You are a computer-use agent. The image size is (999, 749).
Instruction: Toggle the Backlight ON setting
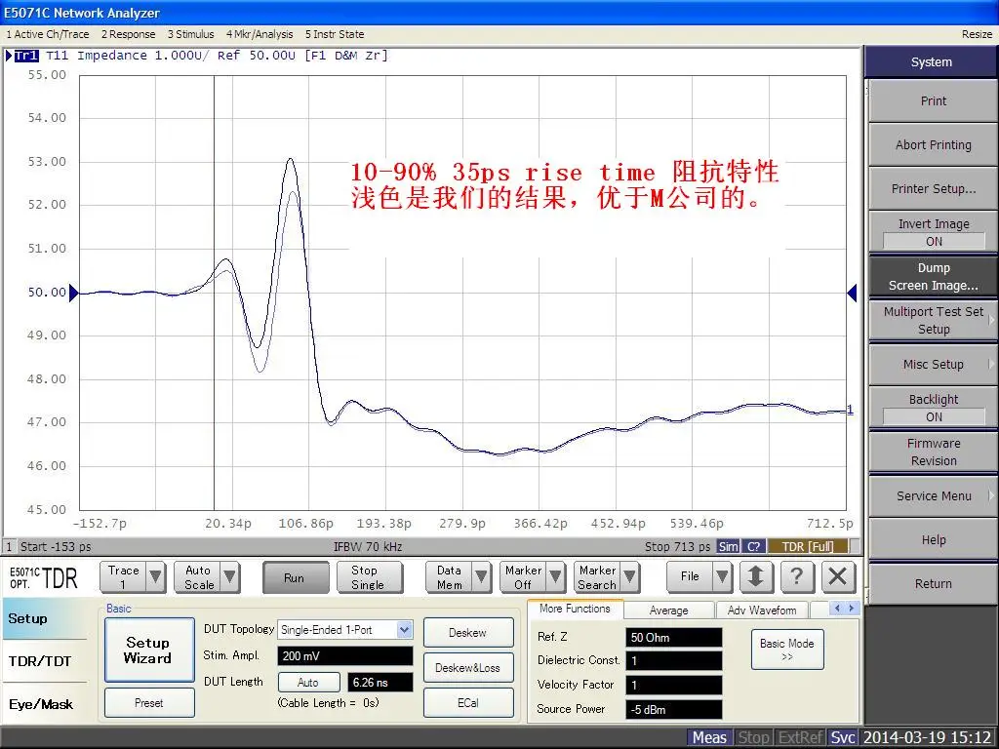(x=933, y=408)
